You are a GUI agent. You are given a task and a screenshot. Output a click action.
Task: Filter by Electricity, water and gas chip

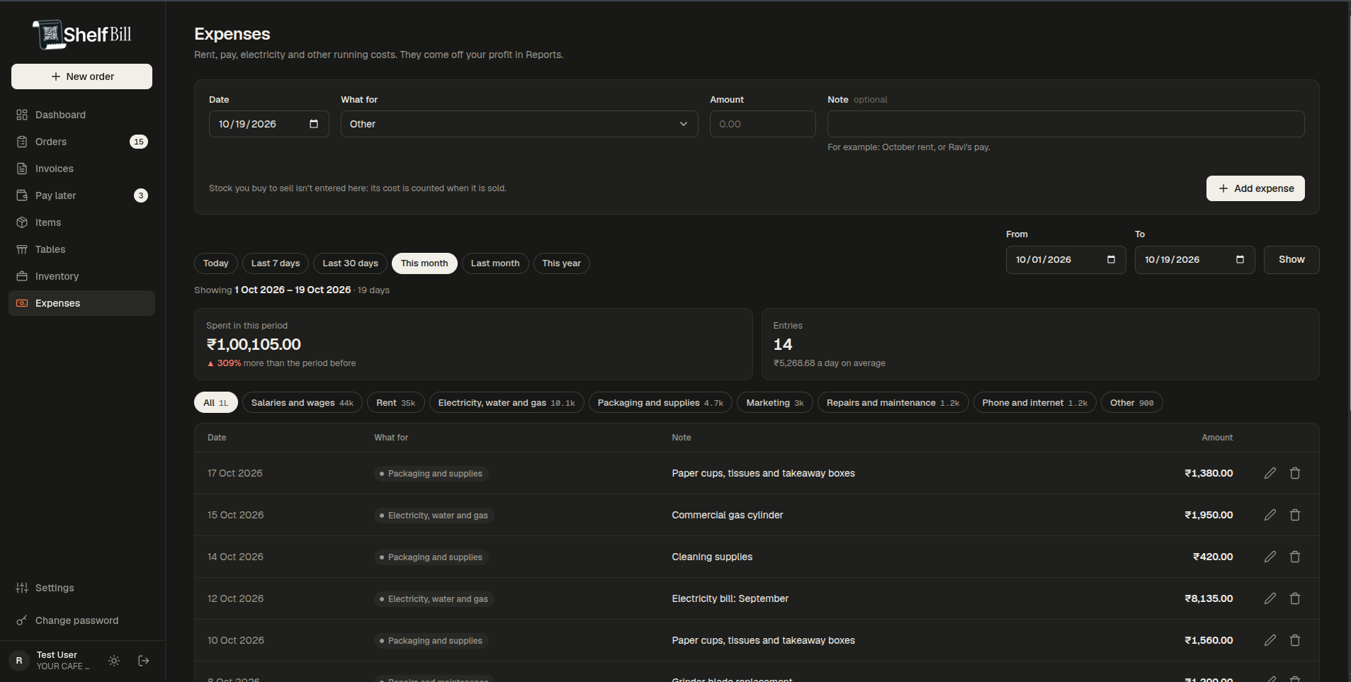(x=507, y=403)
